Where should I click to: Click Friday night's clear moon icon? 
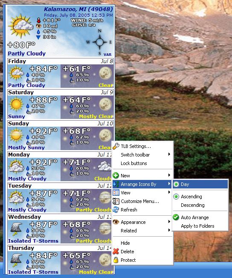[x=105, y=72]
